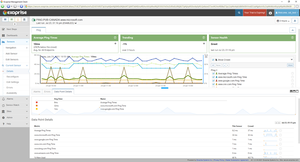
Task: Click the All series button
Action: [213, 65]
